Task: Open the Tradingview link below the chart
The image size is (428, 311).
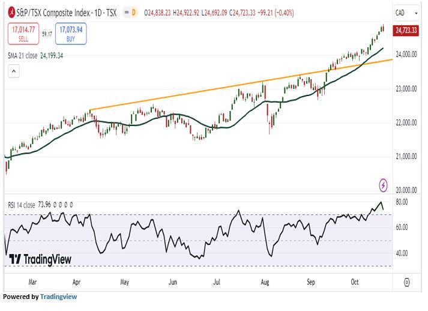Action: pyautogui.click(x=58, y=297)
